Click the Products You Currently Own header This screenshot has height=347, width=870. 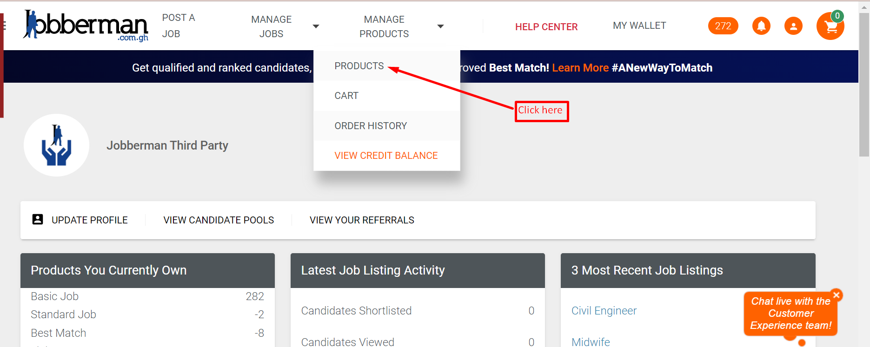click(x=147, y=270)
